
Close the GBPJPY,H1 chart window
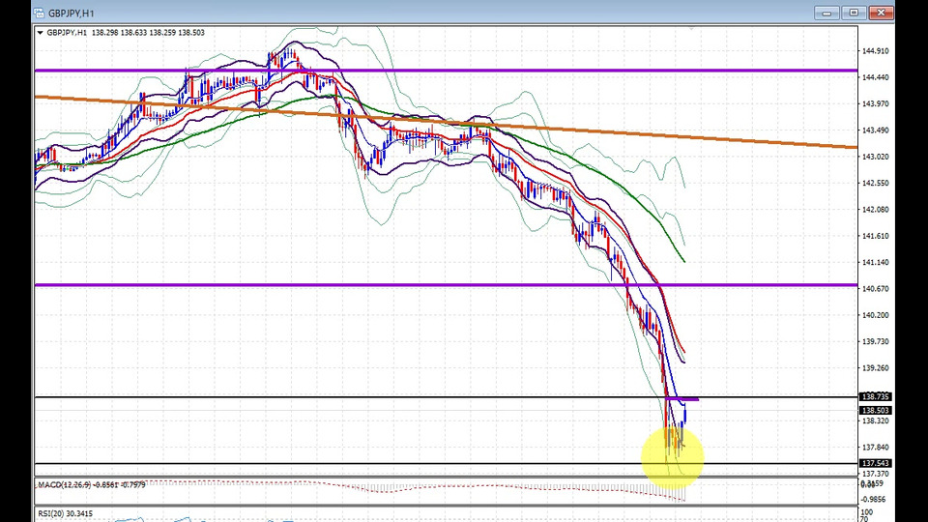pos(881,13)
